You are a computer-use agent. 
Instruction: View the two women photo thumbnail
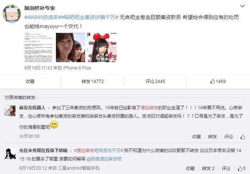coord(70,47)
